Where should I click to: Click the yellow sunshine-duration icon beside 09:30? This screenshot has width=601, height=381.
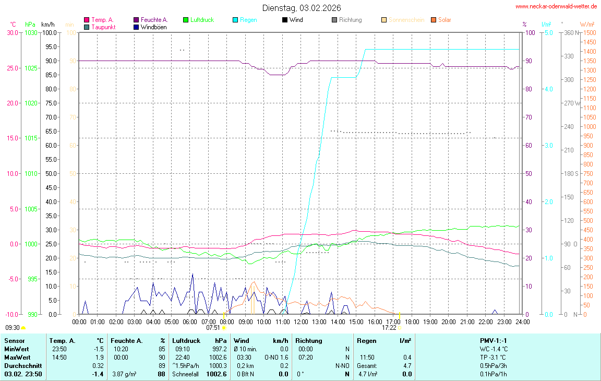[23, 328]
